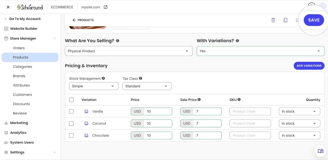This screenshot has width=328, height=160.
Task: Toggle the select-all variations header checkbox
Action: coord(71,100)
